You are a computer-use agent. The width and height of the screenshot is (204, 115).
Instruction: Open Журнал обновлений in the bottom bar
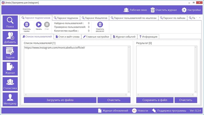tap(113, 111)
